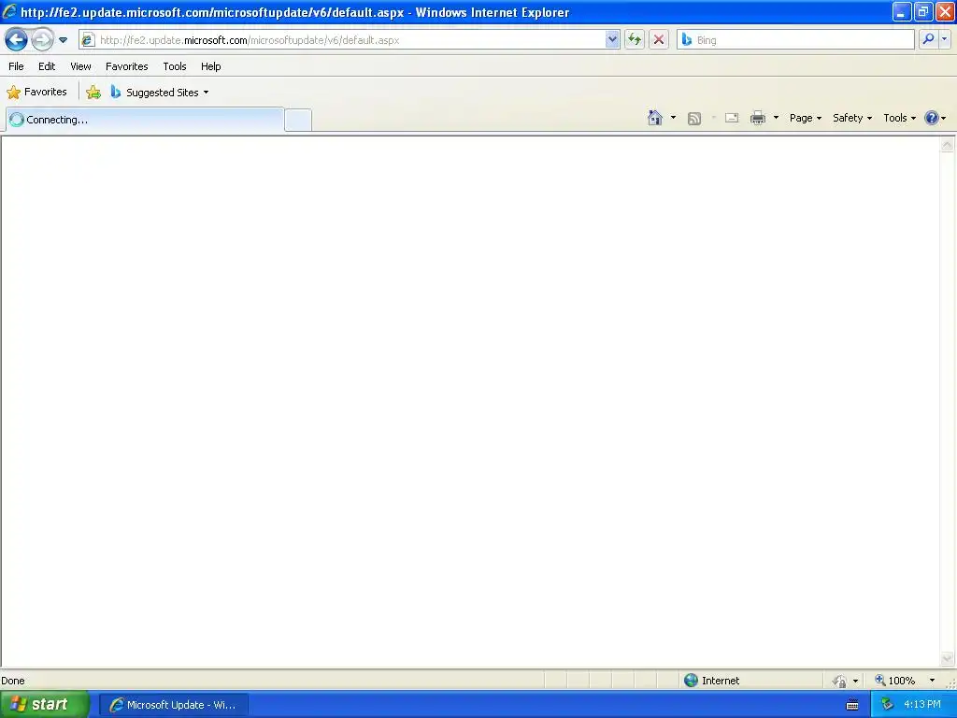
Task: Refresh the page with the green arrows
Action: click(635, 39)
